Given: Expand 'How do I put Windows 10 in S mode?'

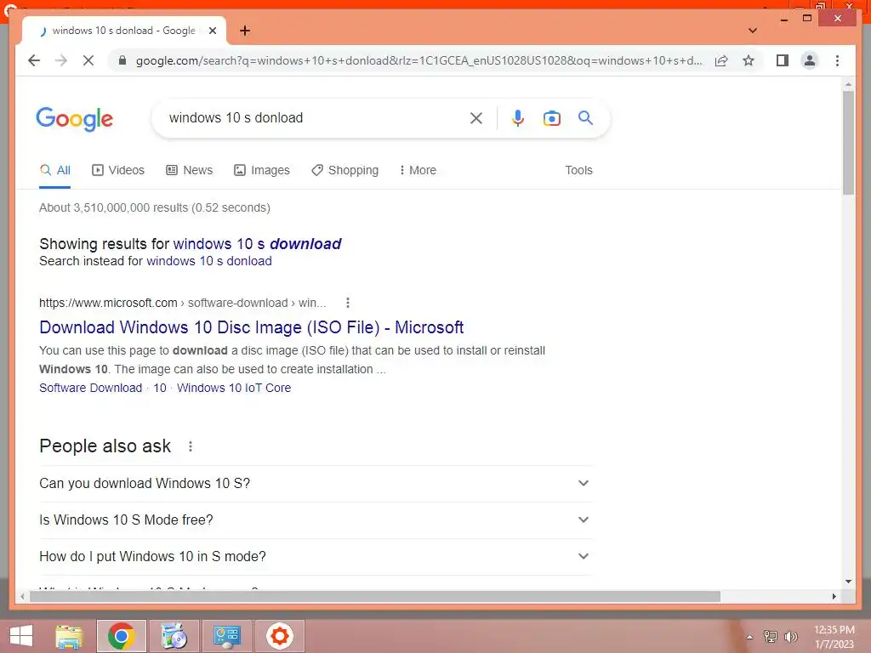Looking at the screenshot, I should point(316,556).
